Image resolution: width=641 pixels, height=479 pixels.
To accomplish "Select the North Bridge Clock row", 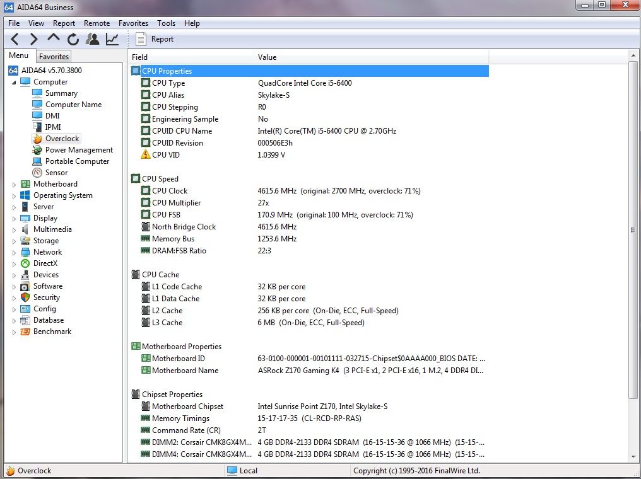I will (310, 227).
